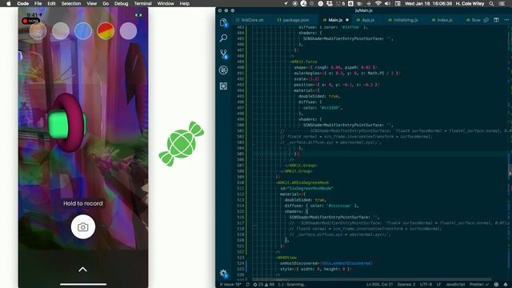512x288 pixels.
Task: Select the gray second filter circle
Action: (61, 31)
